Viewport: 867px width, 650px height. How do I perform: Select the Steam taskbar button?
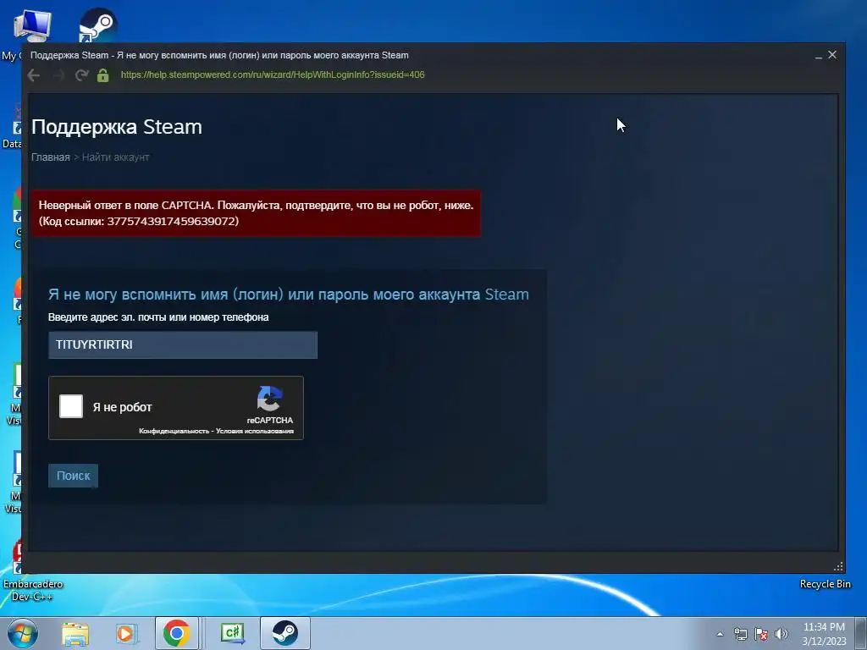(284, 633)
